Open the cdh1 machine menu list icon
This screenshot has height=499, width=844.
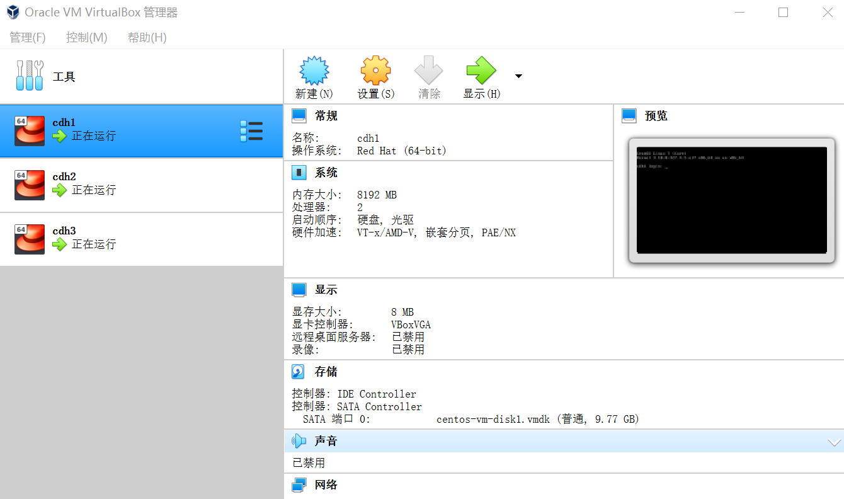(251, 130)
